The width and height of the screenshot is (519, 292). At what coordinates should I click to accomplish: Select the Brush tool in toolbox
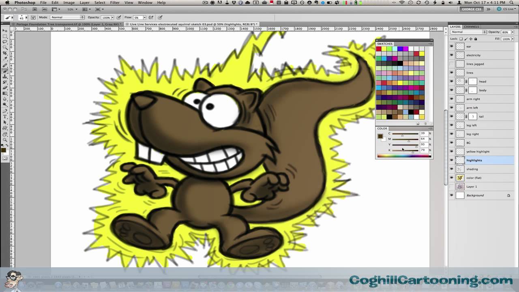pyautogui.click(x=5, y=71)
